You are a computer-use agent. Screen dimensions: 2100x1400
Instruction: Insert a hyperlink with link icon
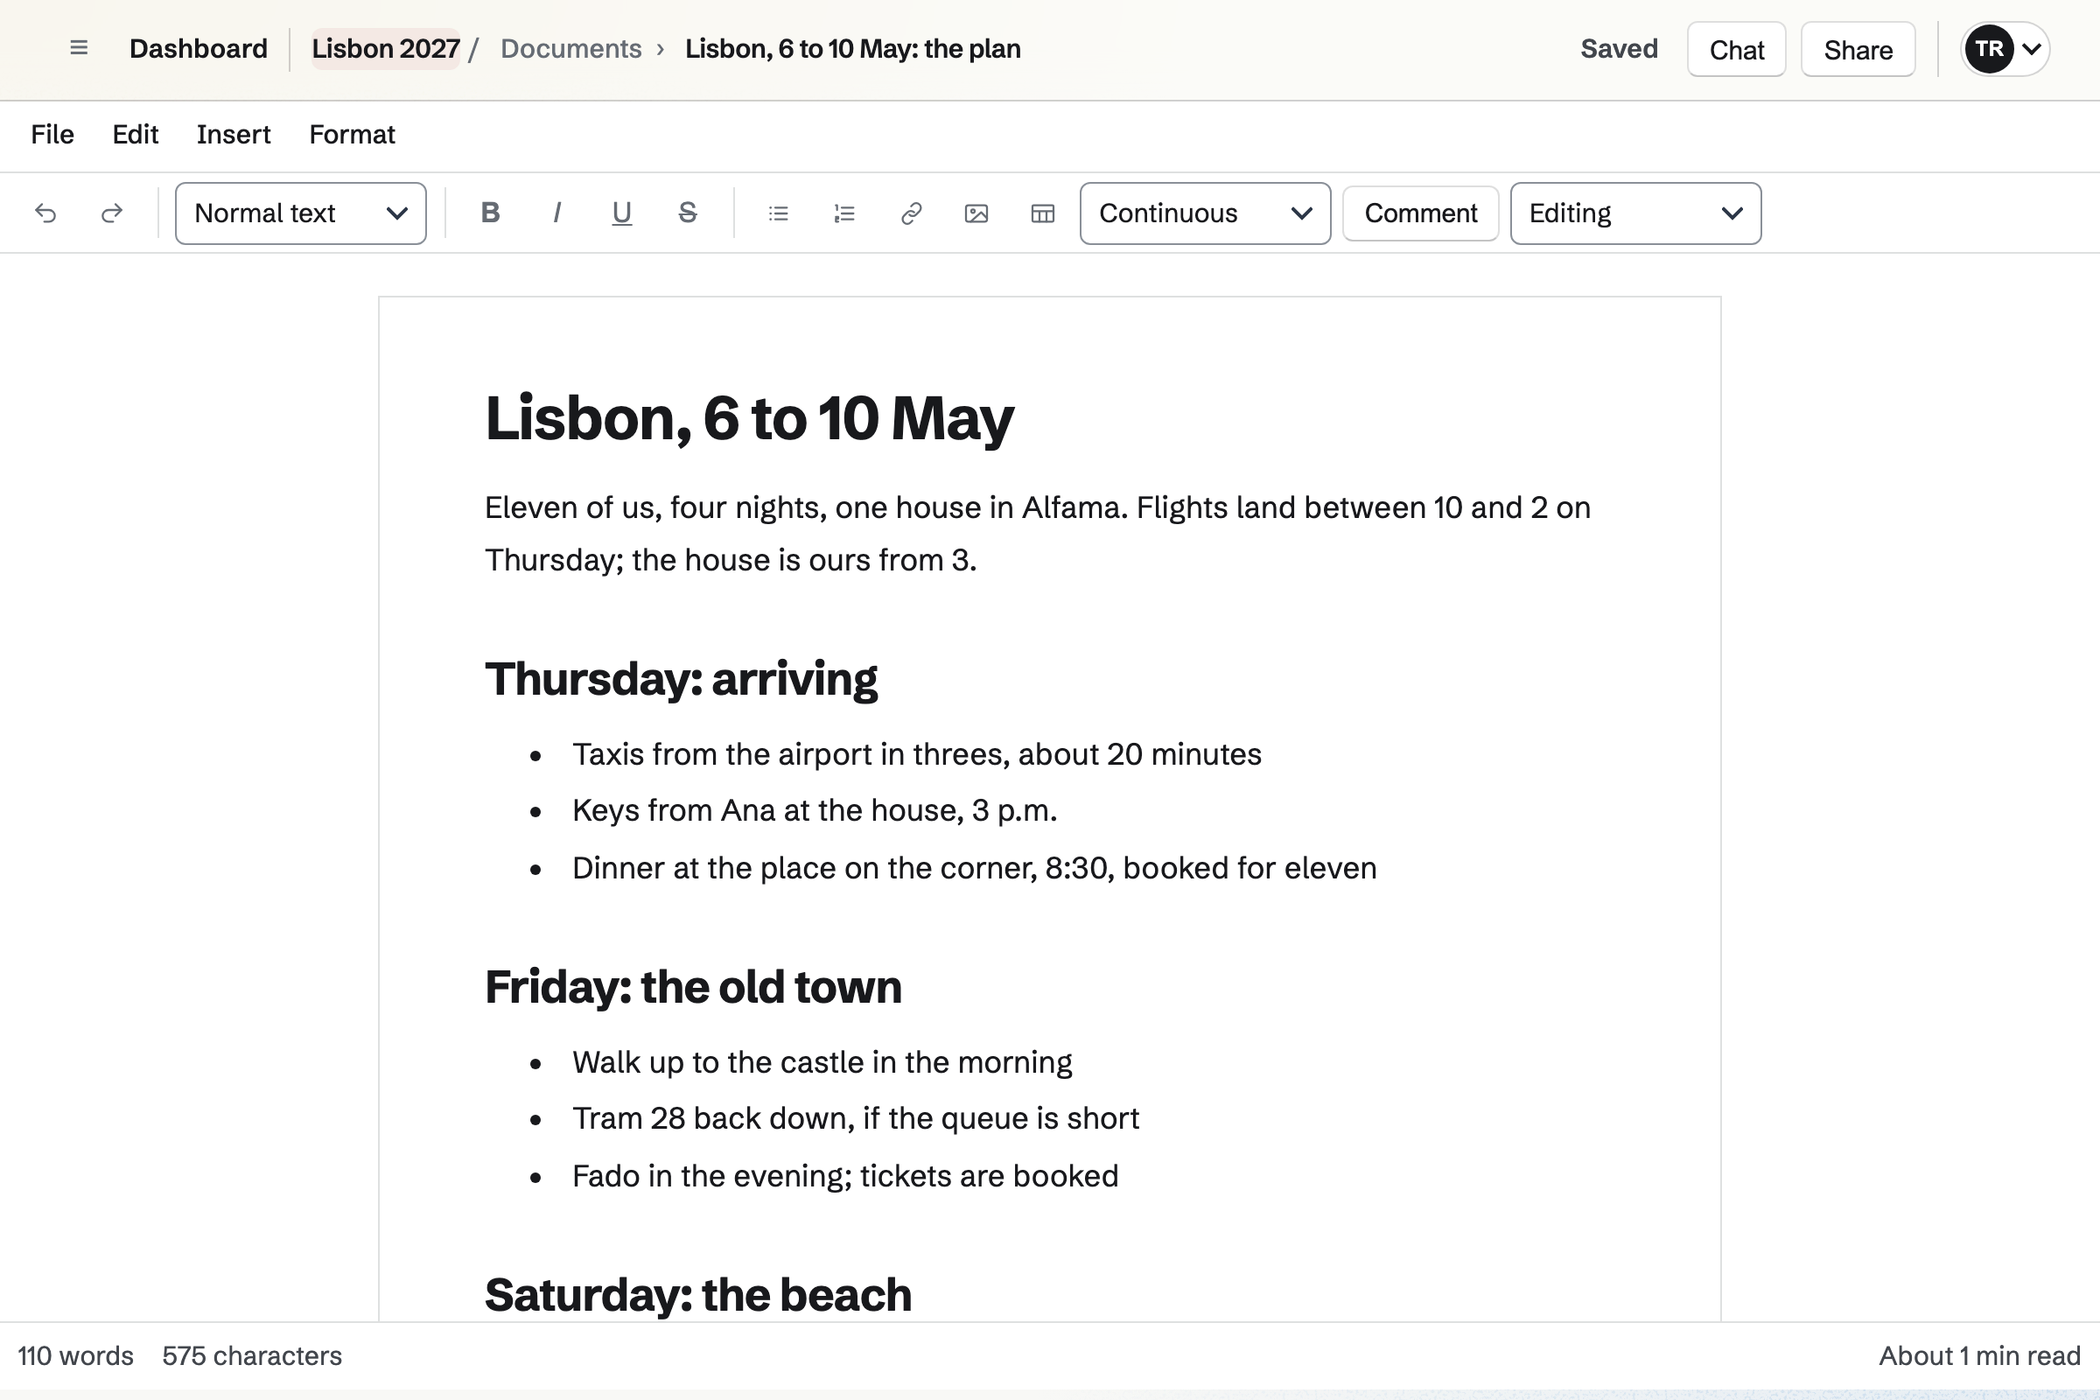911,213
